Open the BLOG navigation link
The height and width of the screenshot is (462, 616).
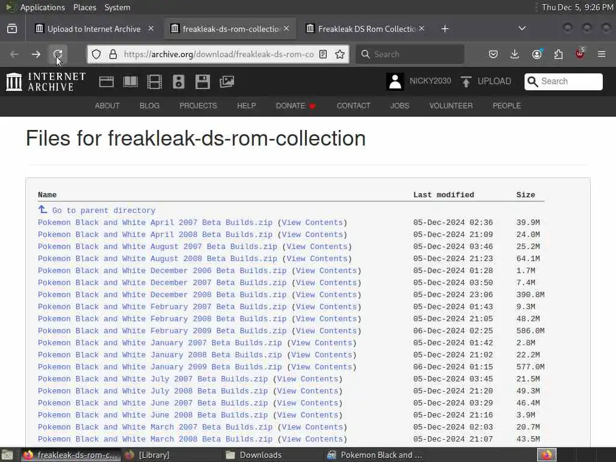click(x=150, y=106)
